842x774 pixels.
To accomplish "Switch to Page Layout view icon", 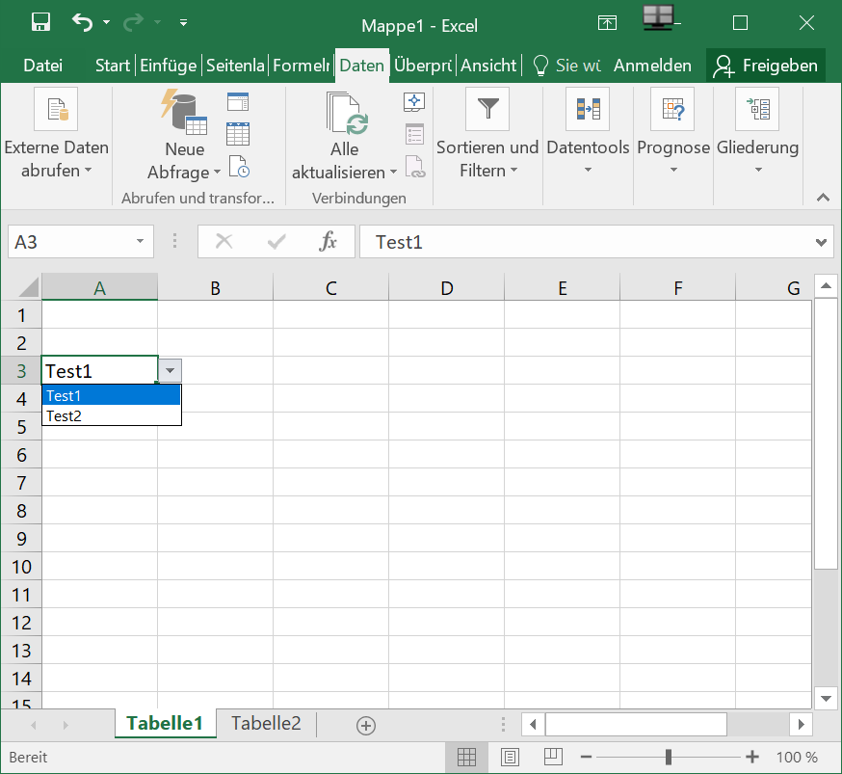I will 510,758.
